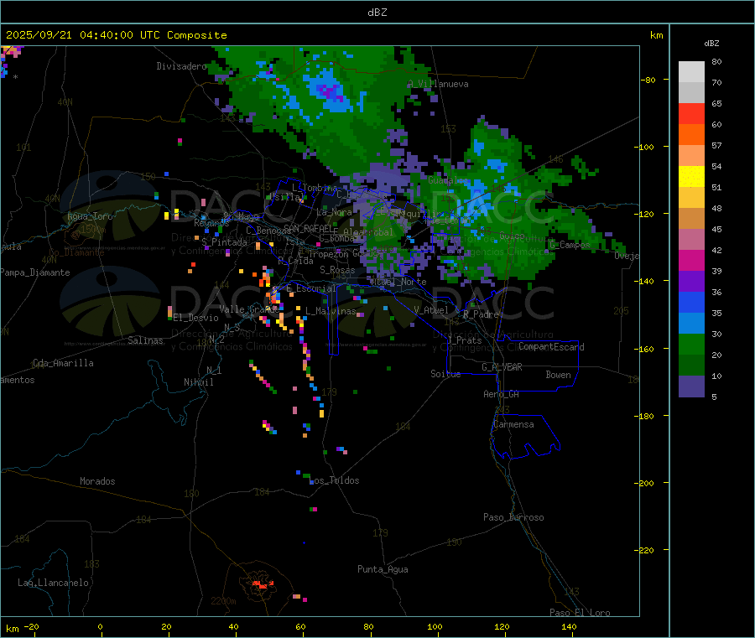Click the Lag.Llancanelo label
Screen dimensions: 755x638
(53, 584)
